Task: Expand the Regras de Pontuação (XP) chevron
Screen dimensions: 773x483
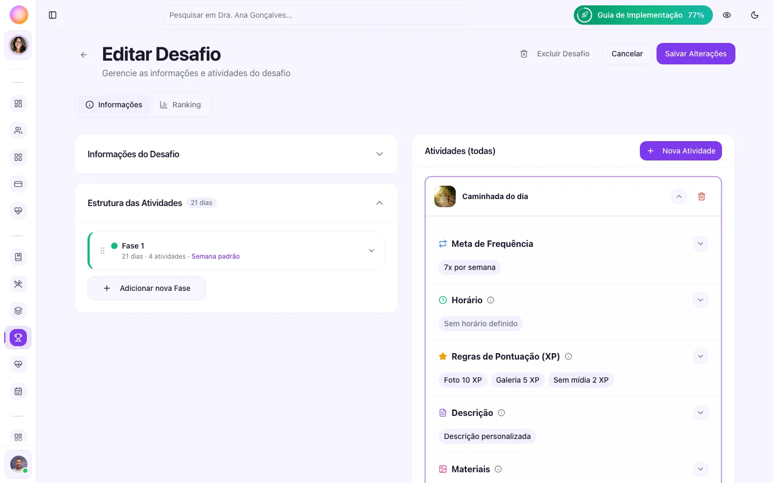Action: (x=701, y=356)
